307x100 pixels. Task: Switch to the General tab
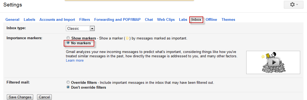(x=12, y=20)
